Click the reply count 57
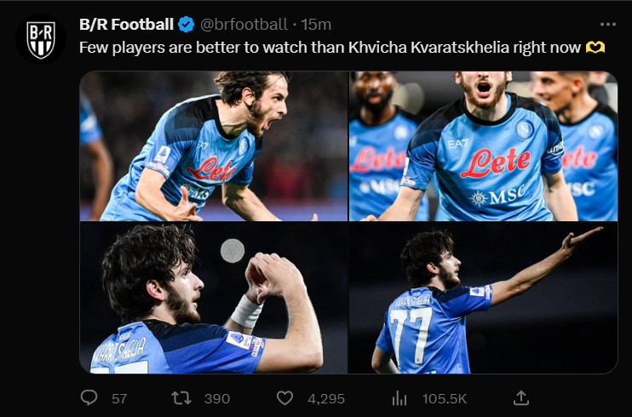This screenshot has width=632, height=417. 119,397
